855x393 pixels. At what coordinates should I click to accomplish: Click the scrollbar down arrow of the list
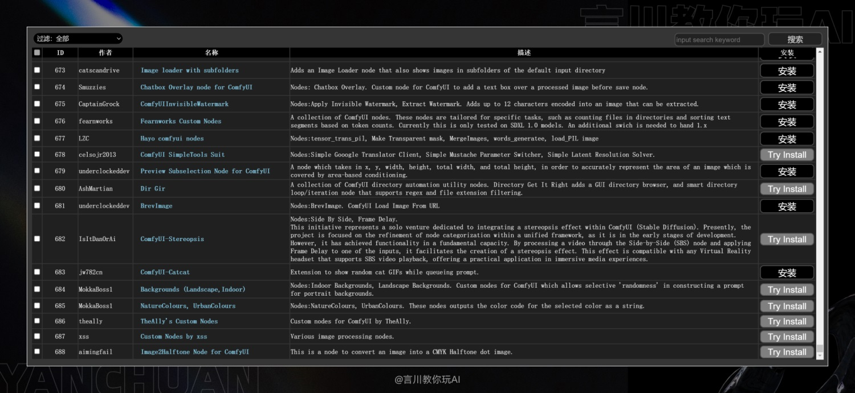point(820,355)
